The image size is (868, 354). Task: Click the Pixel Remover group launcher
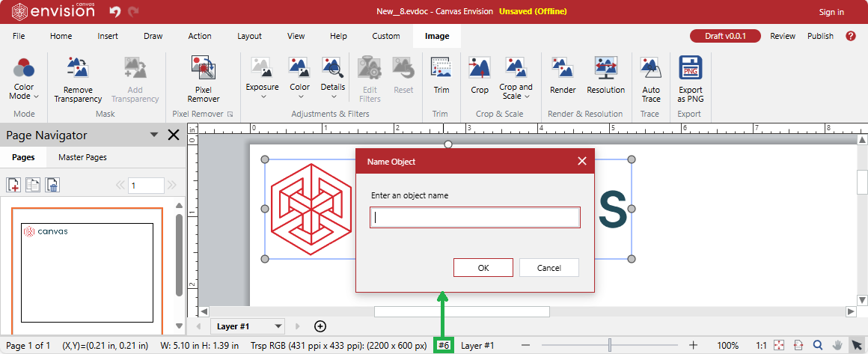(230, 114)
